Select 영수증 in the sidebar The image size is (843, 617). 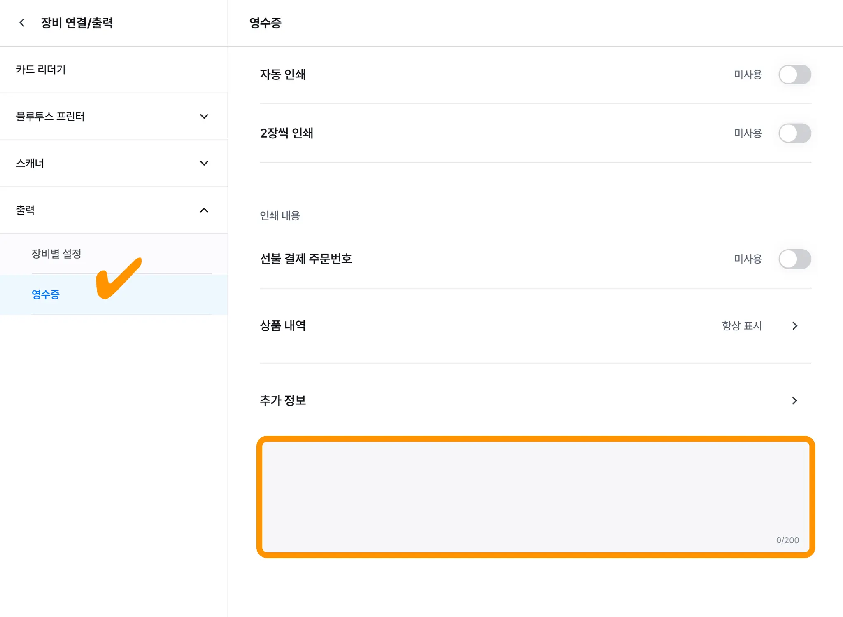(46, 294)
